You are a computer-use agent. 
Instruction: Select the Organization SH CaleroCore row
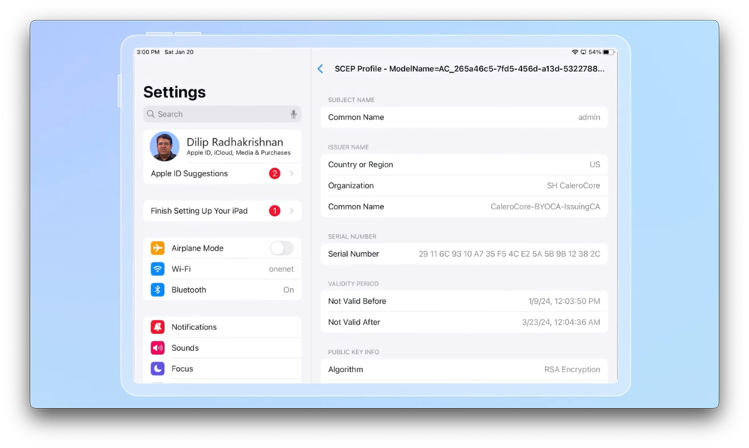[464, 185]
